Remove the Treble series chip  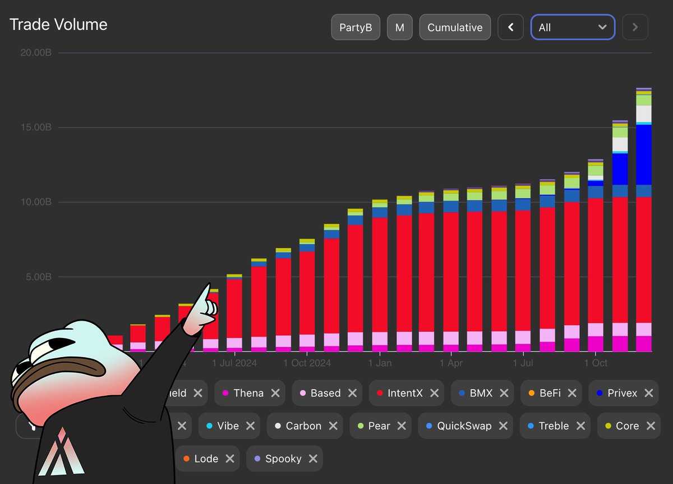tap(580, 426)
